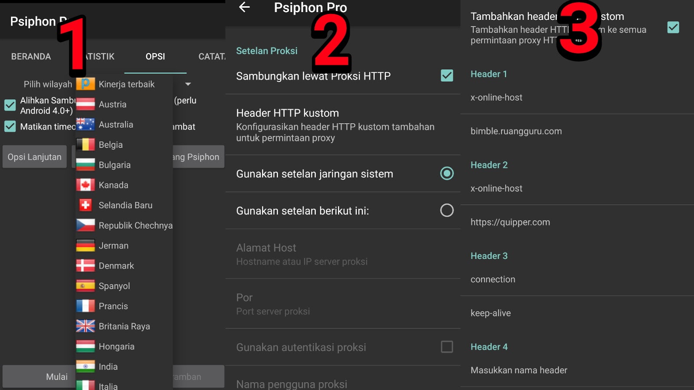This screenshot has width=694, height=390.
Task: Tap the 'Pilih wilayah' label
Action: [48, 84]
